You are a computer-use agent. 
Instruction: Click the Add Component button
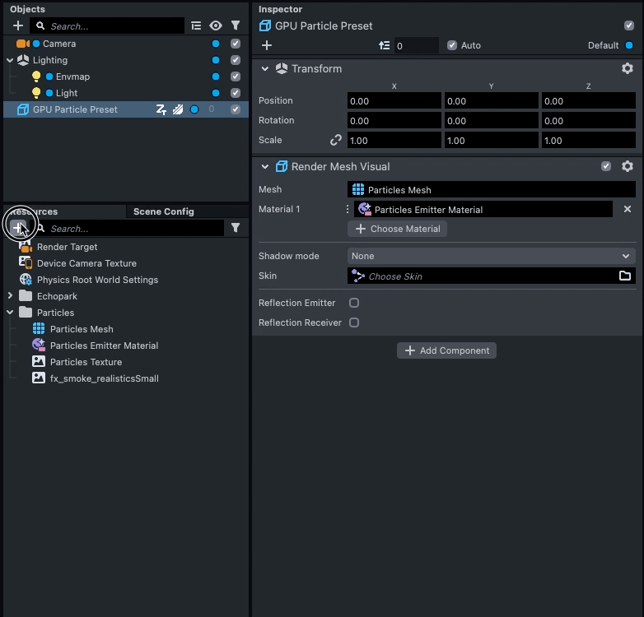coord(446,350)
